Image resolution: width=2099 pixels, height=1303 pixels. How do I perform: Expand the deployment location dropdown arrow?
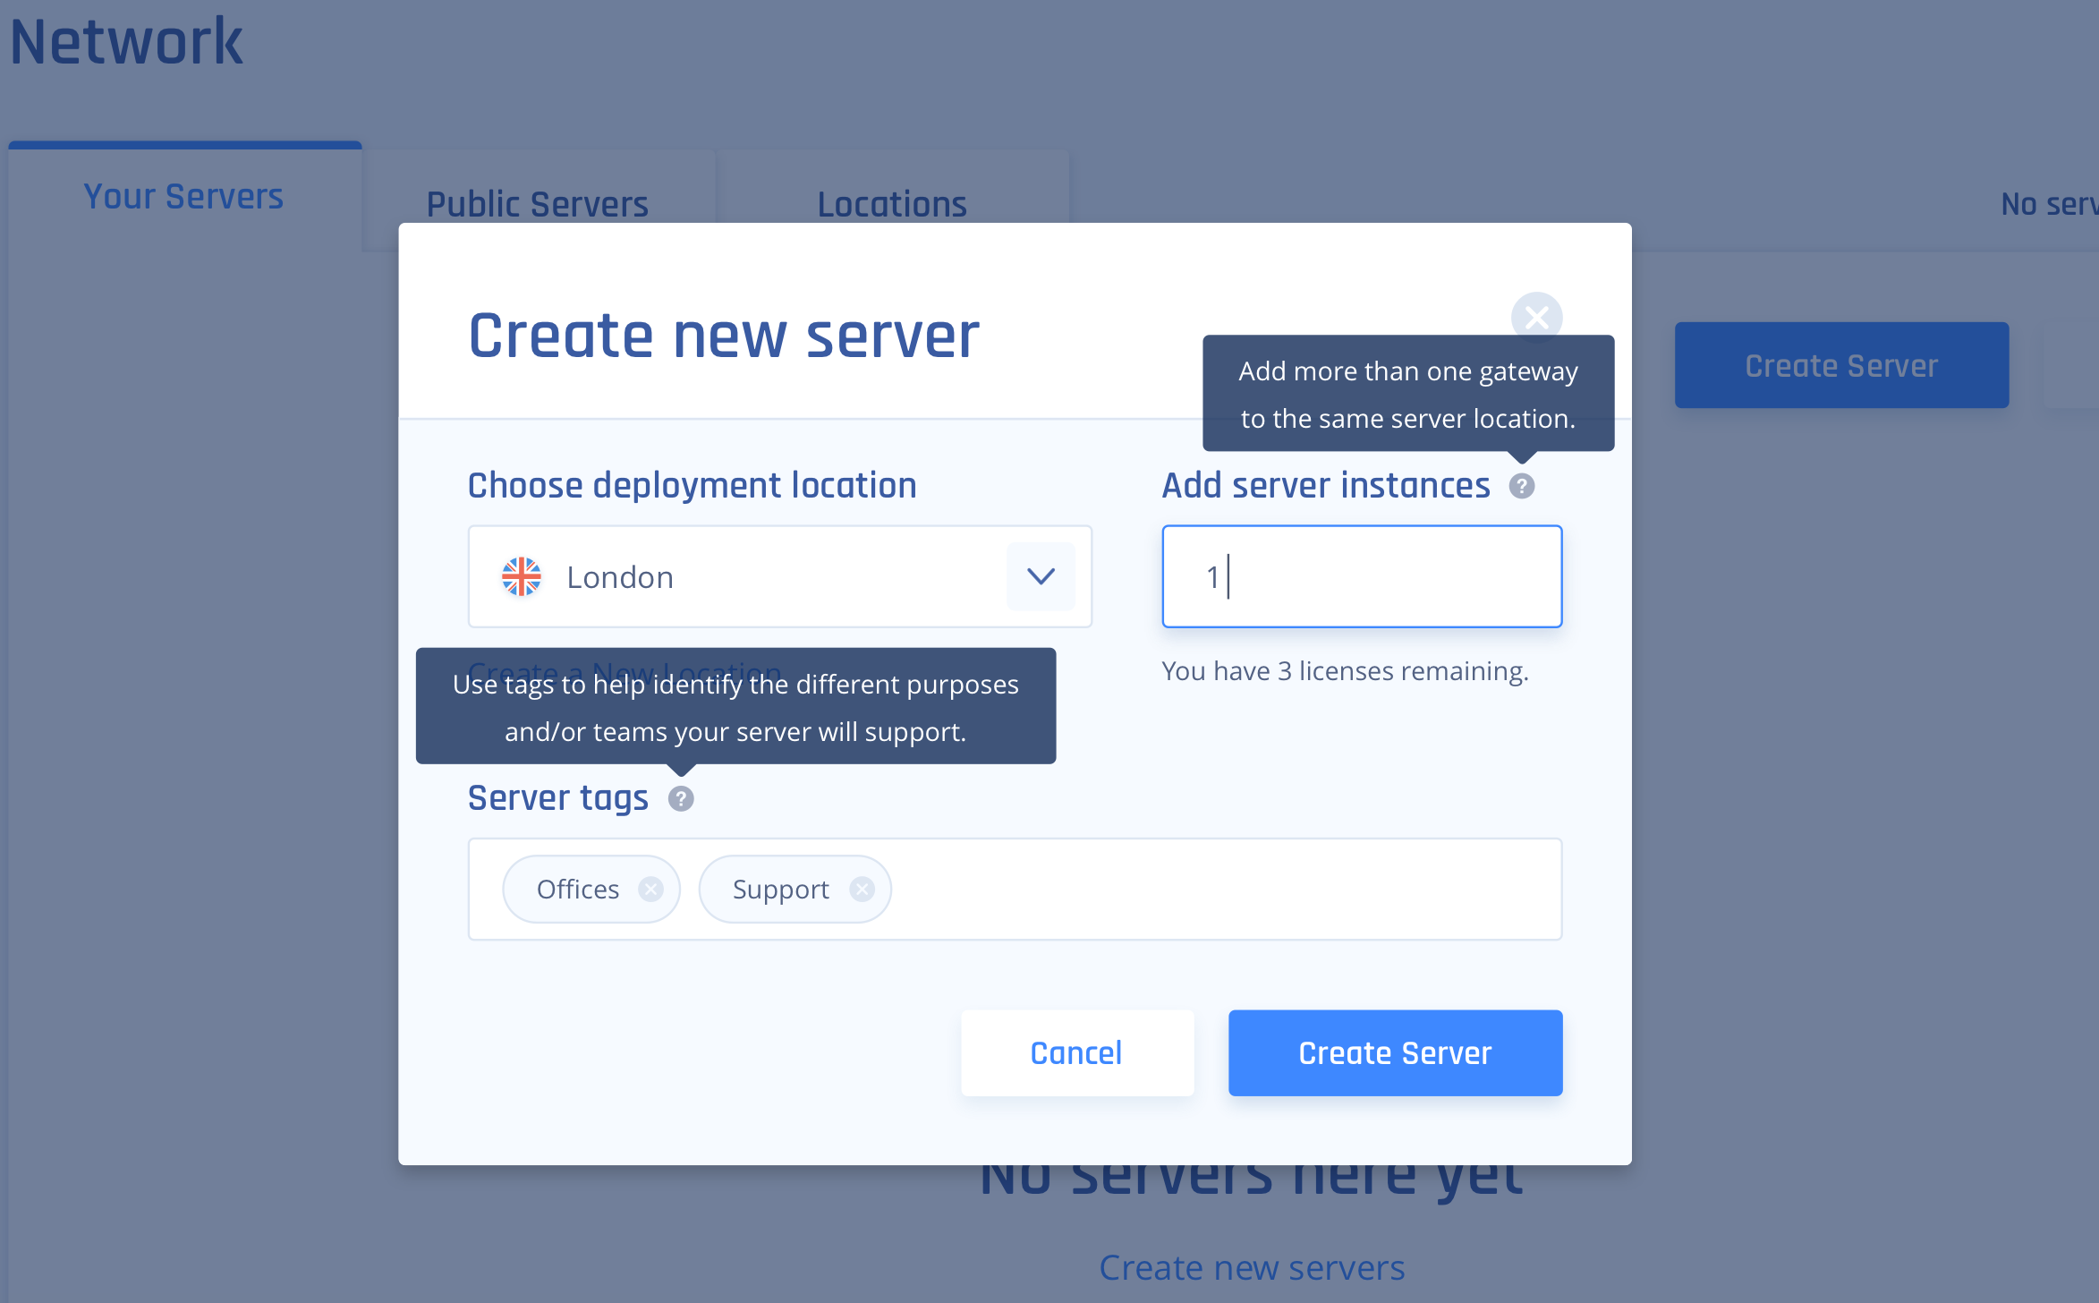1041,576
